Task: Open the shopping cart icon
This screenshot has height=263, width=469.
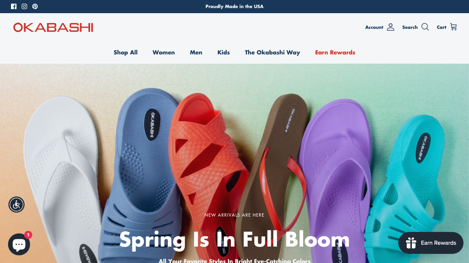Action: (454, 27)
